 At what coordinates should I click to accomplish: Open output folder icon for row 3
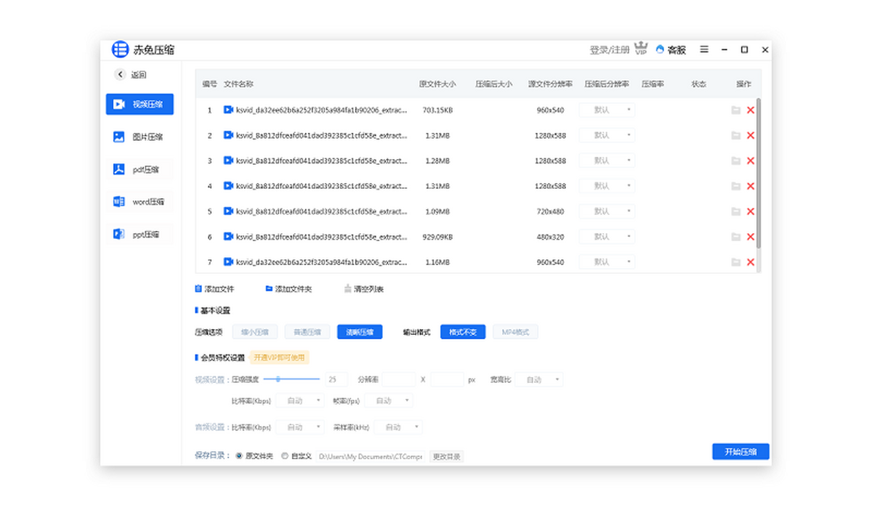pos(736,161)
